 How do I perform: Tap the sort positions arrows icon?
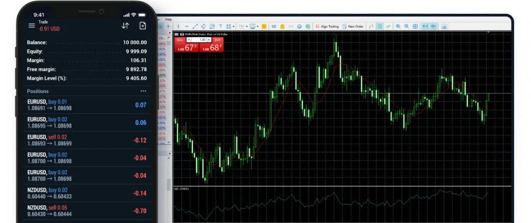[x=125, y=25]
